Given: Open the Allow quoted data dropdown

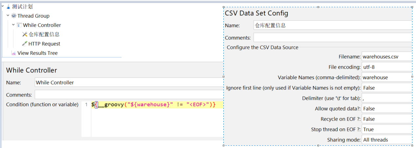Looking at the screenshot, I should point(387,109).
